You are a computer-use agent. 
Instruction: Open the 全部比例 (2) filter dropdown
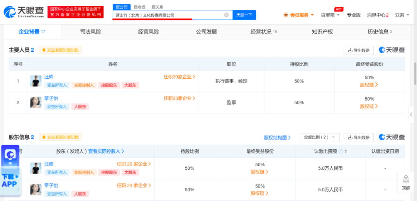319,137
